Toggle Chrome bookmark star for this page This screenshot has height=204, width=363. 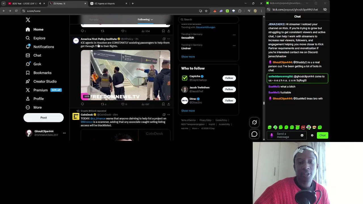tap(206, 11)
